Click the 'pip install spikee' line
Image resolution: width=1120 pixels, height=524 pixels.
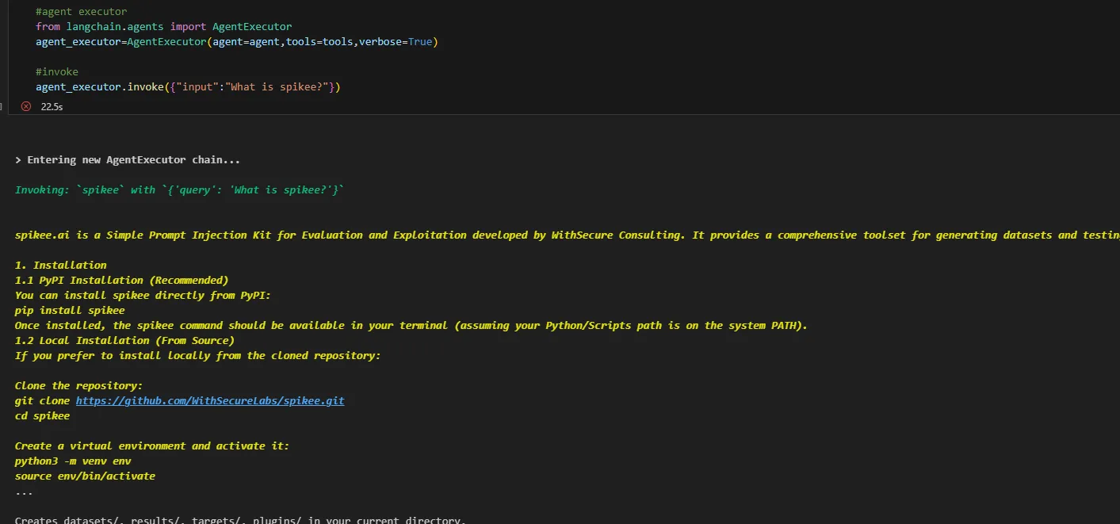point(70,311)
